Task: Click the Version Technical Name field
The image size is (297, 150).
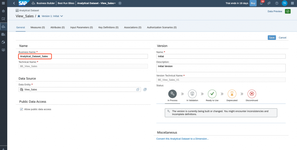Action: coord(221,80)
